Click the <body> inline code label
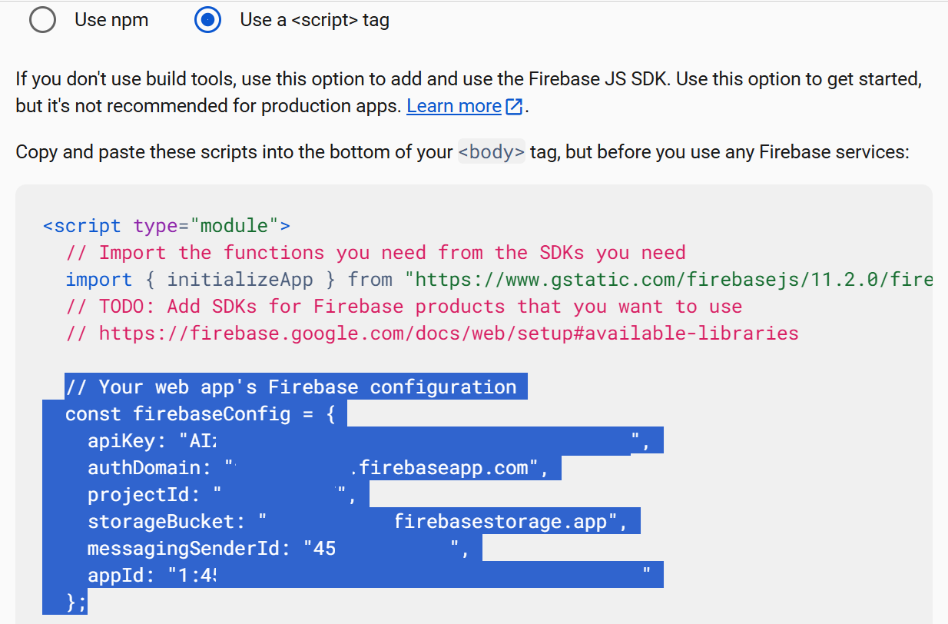Viewport: 948px width, 624px height. (x=491, y=152)
